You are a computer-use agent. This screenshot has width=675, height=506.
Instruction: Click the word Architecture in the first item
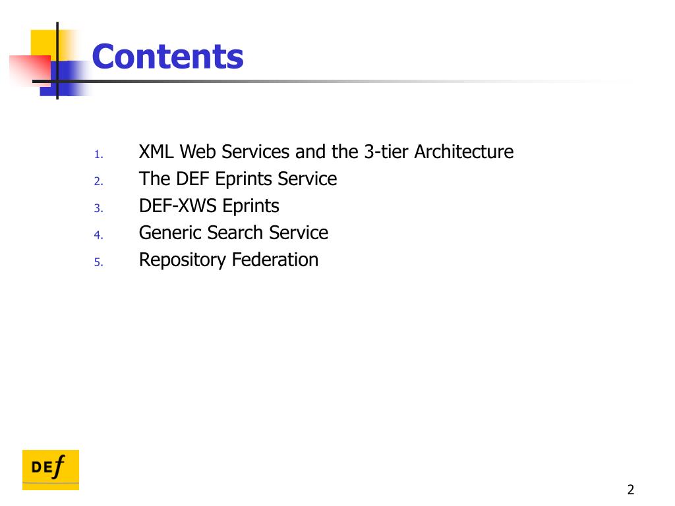pyautogui.click(x=464, y=152)
